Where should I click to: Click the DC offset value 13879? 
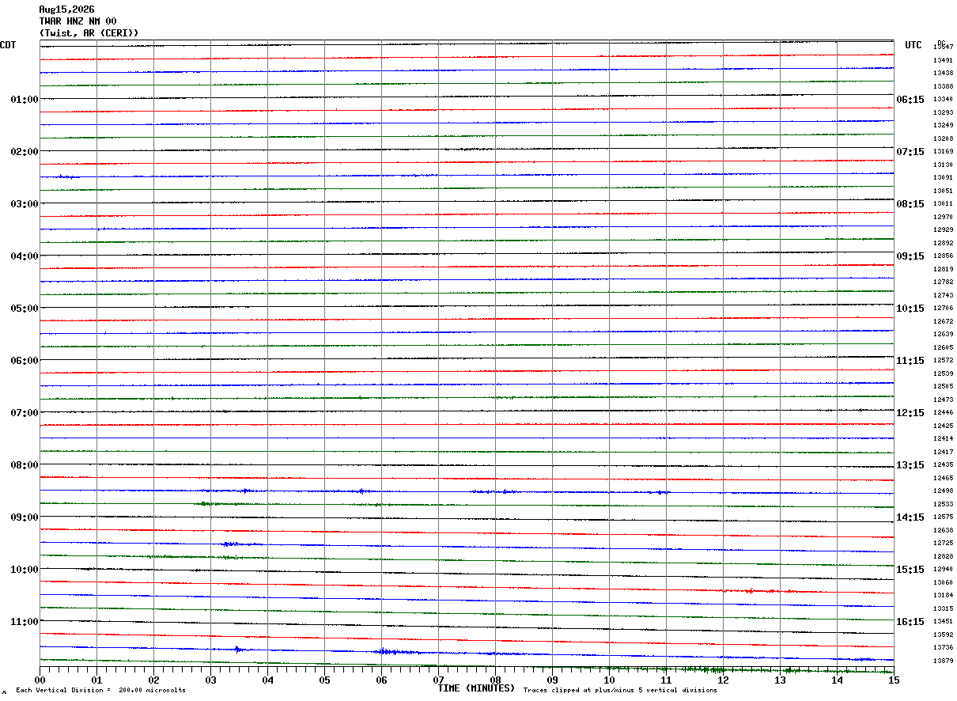tap(943, 661)
